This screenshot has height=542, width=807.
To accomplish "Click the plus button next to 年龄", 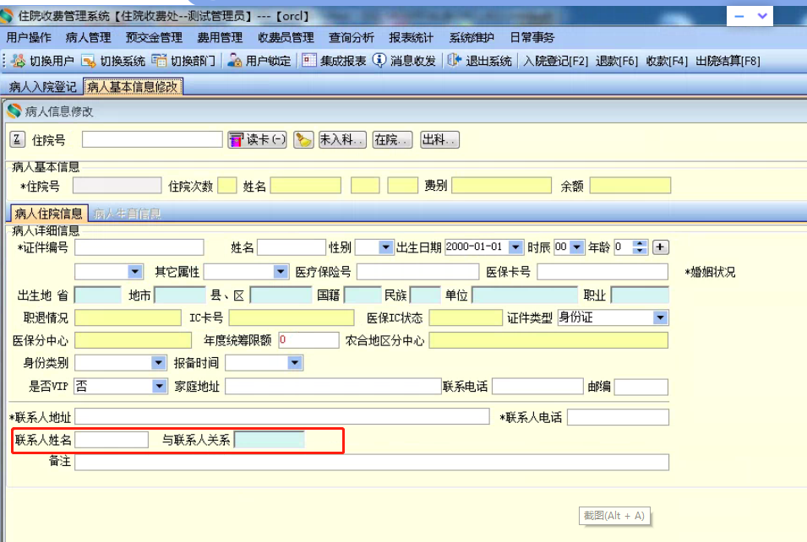I will pos(660,247).
